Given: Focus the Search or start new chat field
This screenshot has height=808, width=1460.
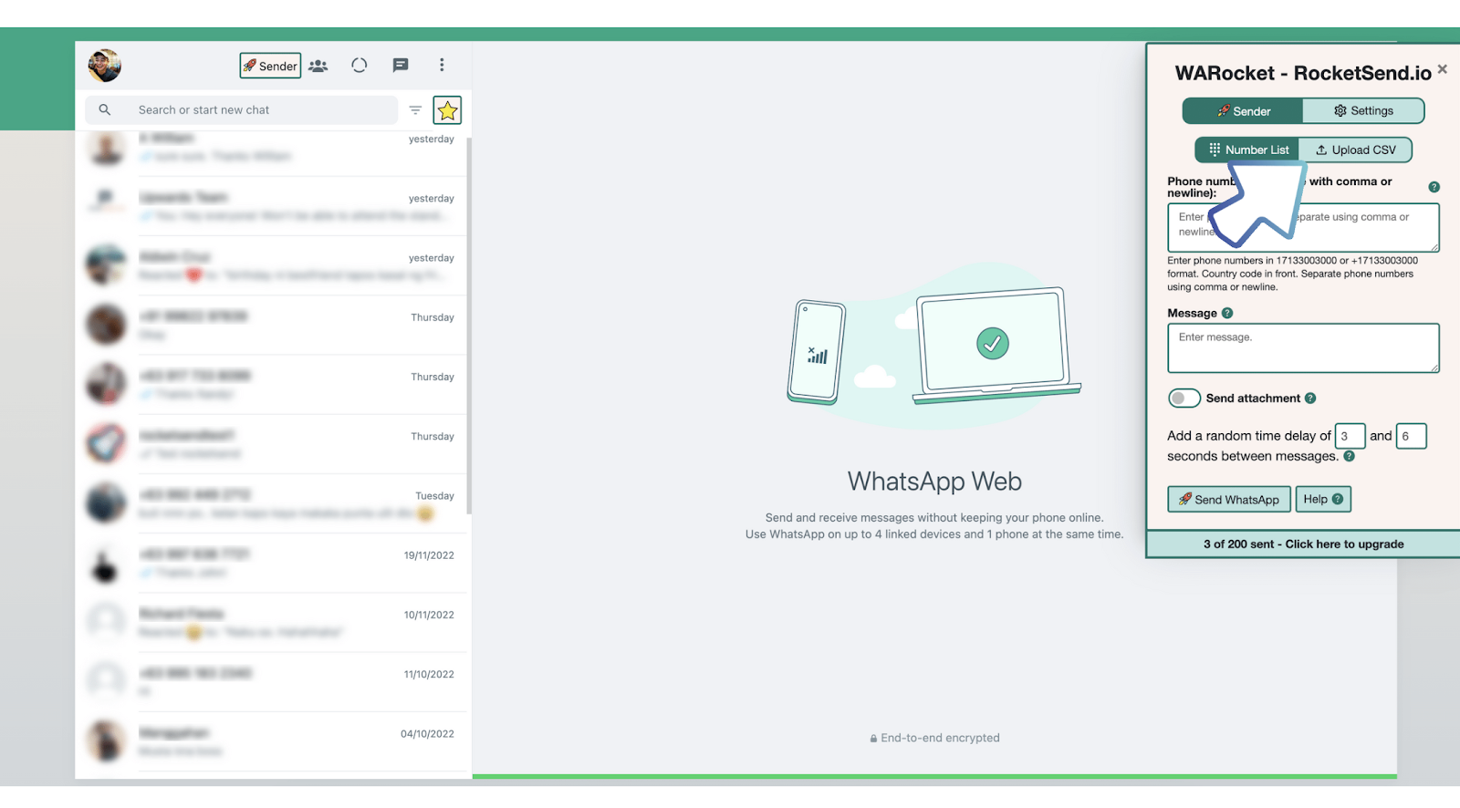Looking at the screenshot, I should [x=242, y=110].
